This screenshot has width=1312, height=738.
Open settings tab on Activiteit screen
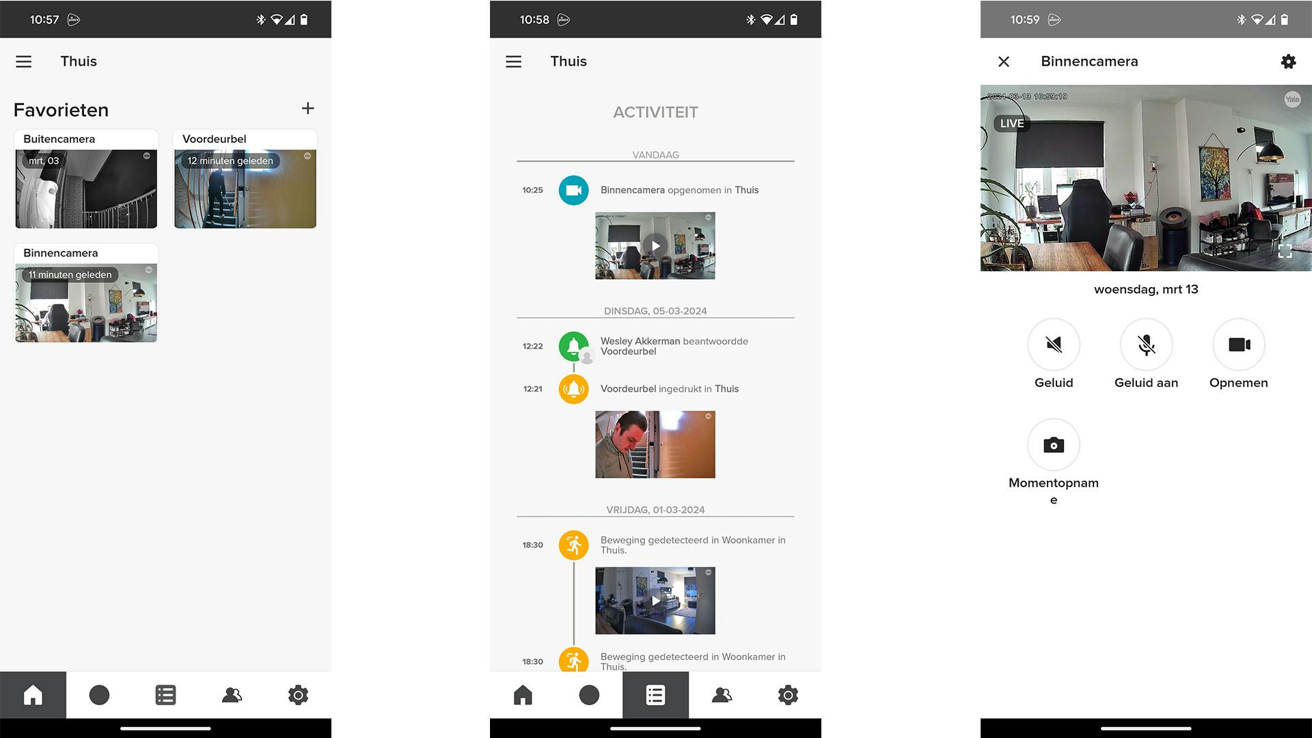point(788,695)
